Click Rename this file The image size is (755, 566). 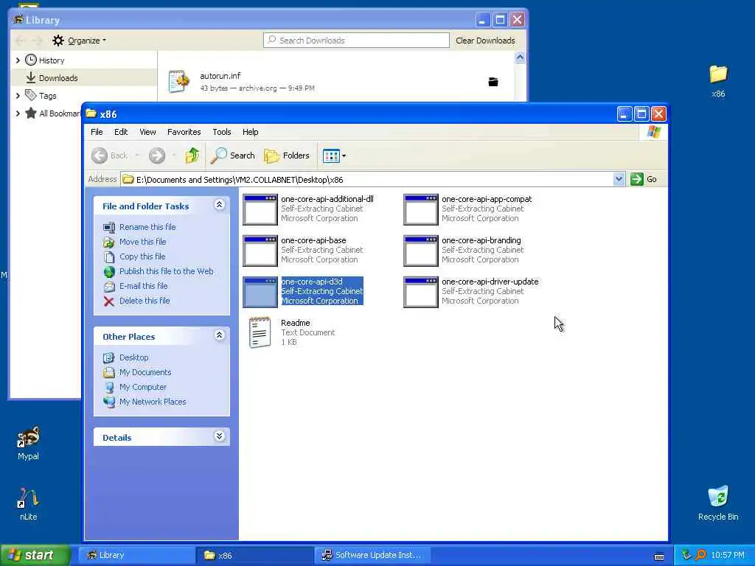(x=147, y=227)
